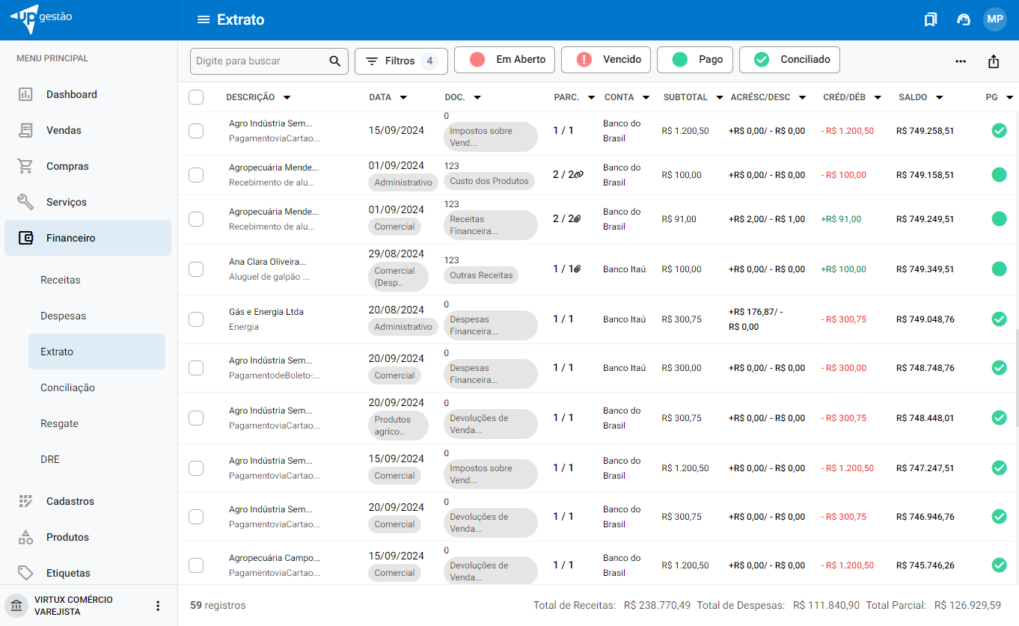Click the hamburger menu icon beside Extrato
Viewport: 1019px width, 626px height.
pyautogui.click(x=204, y=19)
